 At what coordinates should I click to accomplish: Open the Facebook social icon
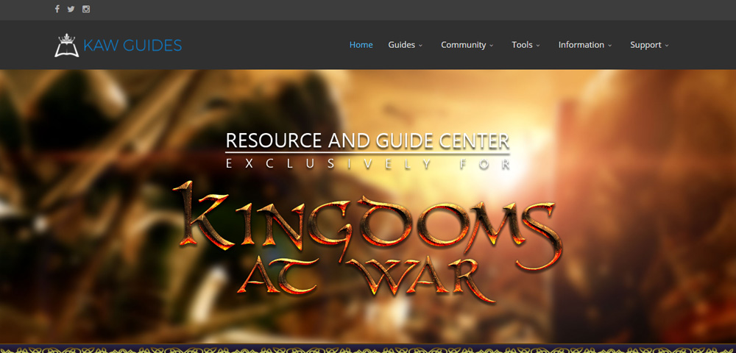coord(57,9)
